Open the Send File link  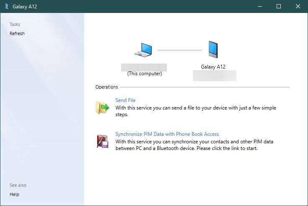click(125, 100)
